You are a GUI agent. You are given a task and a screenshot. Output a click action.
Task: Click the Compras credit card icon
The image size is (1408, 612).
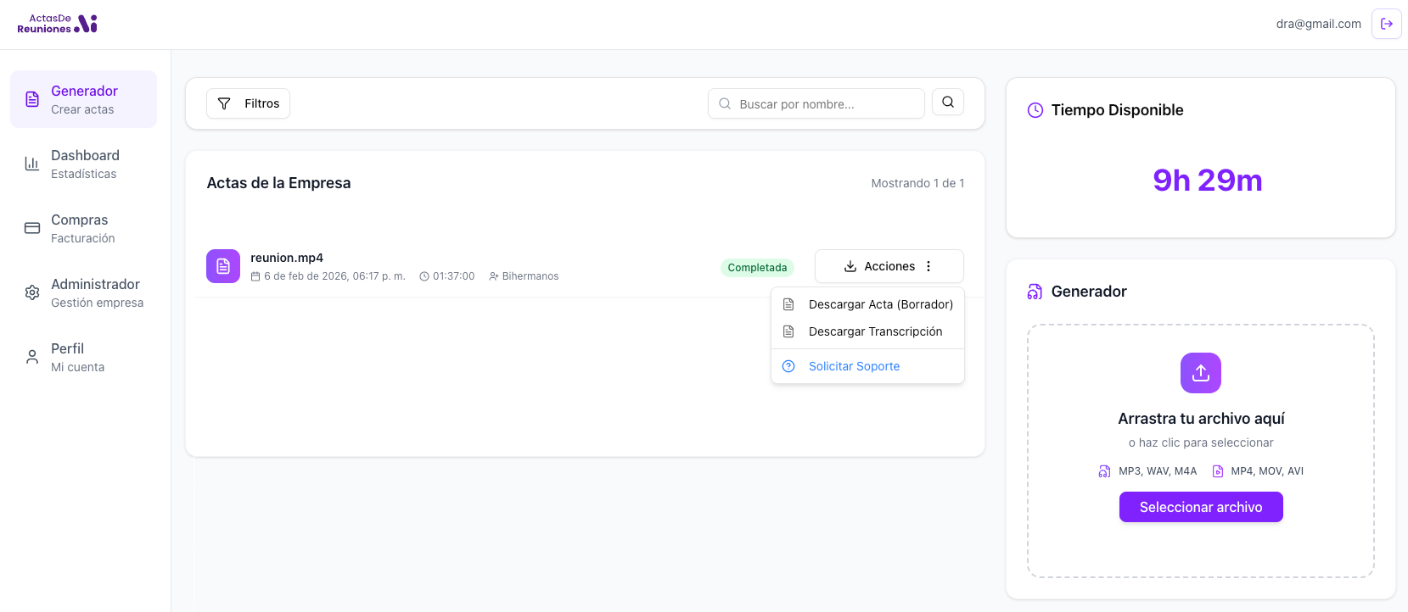click(x=32, y=228)
